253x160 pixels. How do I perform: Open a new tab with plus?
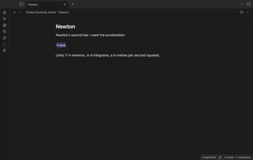[73, 4]
